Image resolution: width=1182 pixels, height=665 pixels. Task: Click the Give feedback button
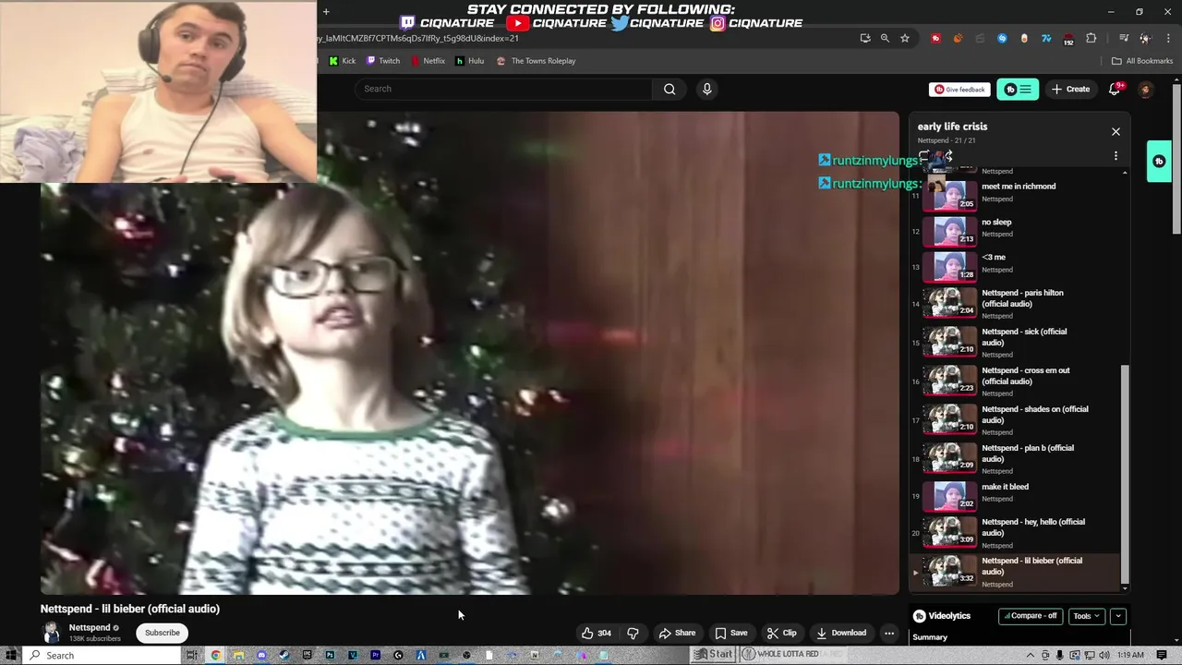tap(959, 90)
